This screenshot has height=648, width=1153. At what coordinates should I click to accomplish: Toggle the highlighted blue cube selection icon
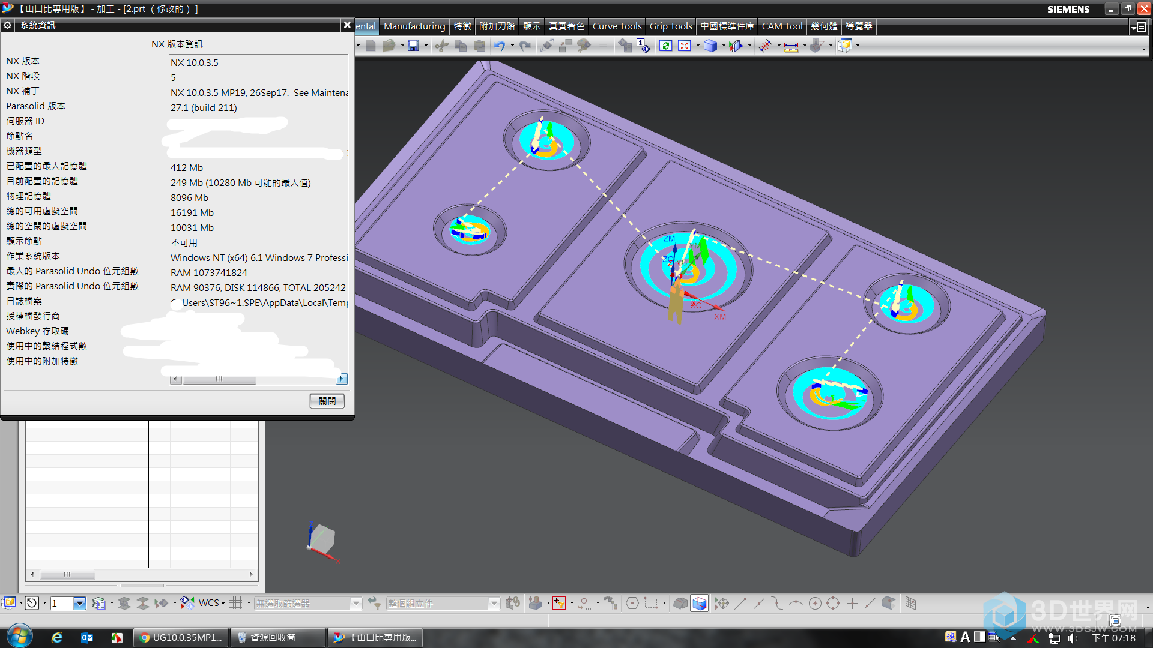(x=699, y=603)
